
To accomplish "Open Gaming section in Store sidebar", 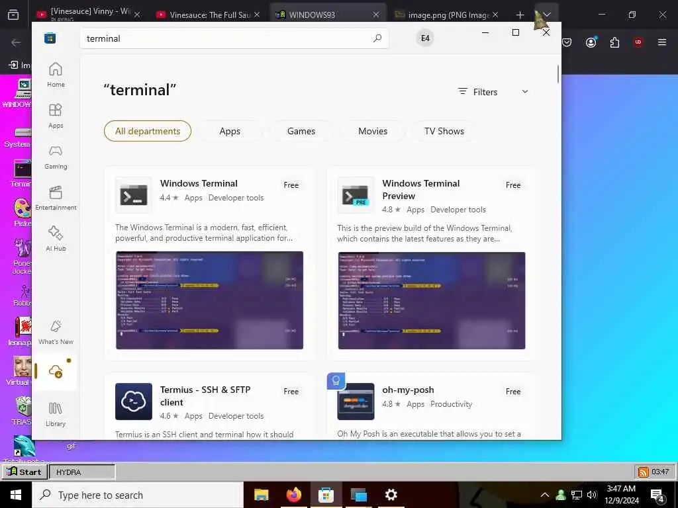I will (x=56, y=157).
